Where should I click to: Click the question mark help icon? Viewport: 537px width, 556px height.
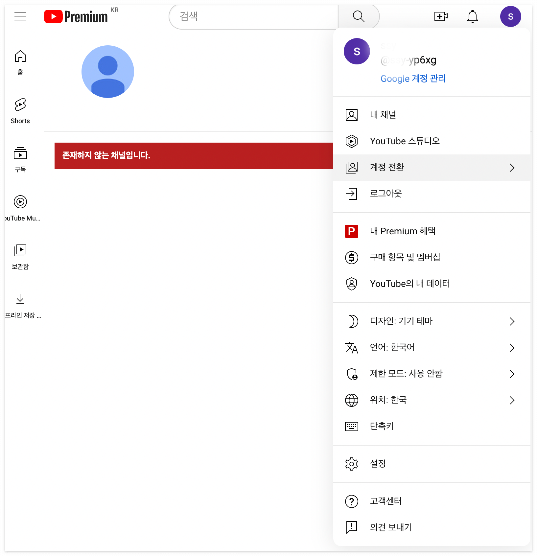pyautogui.click(x=352, y=501)
